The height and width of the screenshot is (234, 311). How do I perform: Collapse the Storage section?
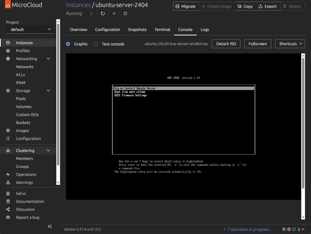(48, 91)
